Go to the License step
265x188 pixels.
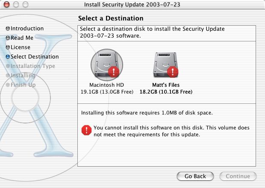pyautogui.click(x=21, y=47)
